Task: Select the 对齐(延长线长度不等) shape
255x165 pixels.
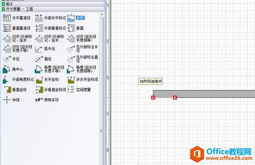Action: (18, 49)
